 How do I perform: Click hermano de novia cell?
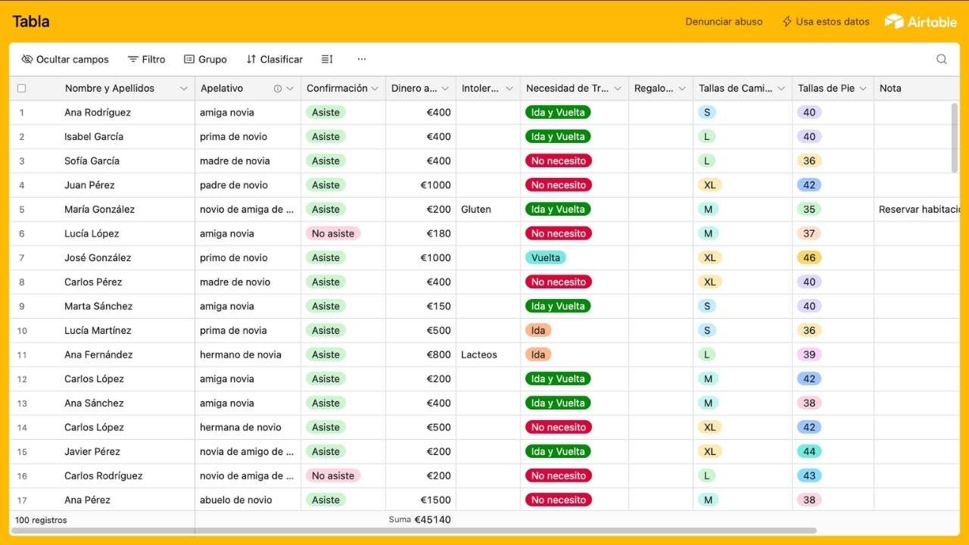(248, 354)
